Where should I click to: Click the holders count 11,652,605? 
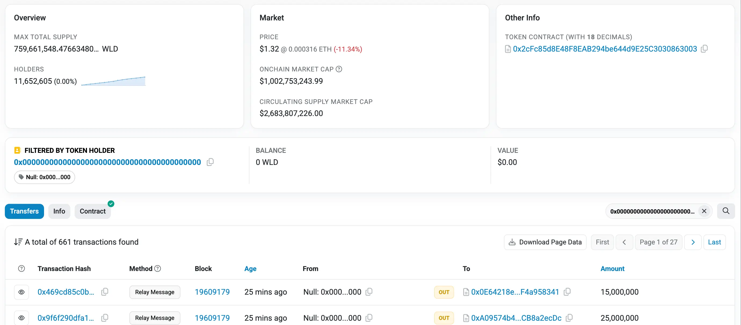33,81
